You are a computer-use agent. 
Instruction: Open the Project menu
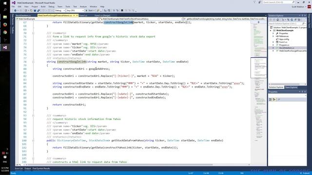(x=35, y=6)
